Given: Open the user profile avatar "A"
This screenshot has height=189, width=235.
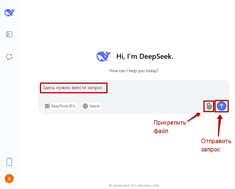Looking at the screenshot, I should tap(9, 179).
